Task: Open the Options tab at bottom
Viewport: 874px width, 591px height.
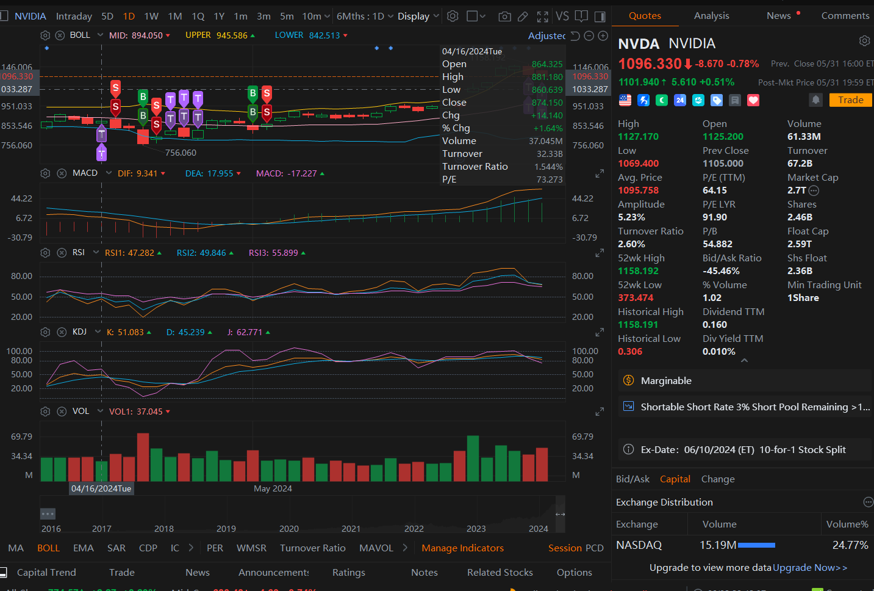Action: [574, 573]
